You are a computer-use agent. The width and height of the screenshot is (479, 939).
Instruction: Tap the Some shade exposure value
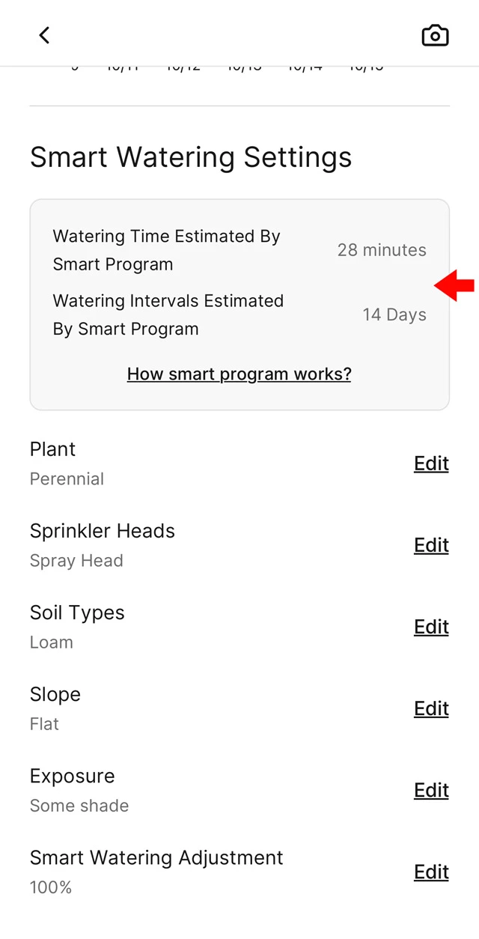(79, 806)
